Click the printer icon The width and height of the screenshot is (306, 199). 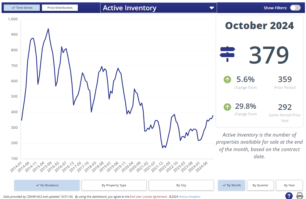300,196
